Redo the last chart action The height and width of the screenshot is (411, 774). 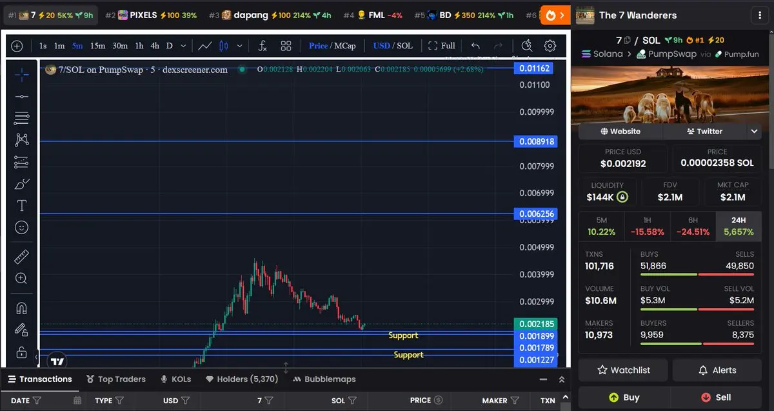[498, 46]
